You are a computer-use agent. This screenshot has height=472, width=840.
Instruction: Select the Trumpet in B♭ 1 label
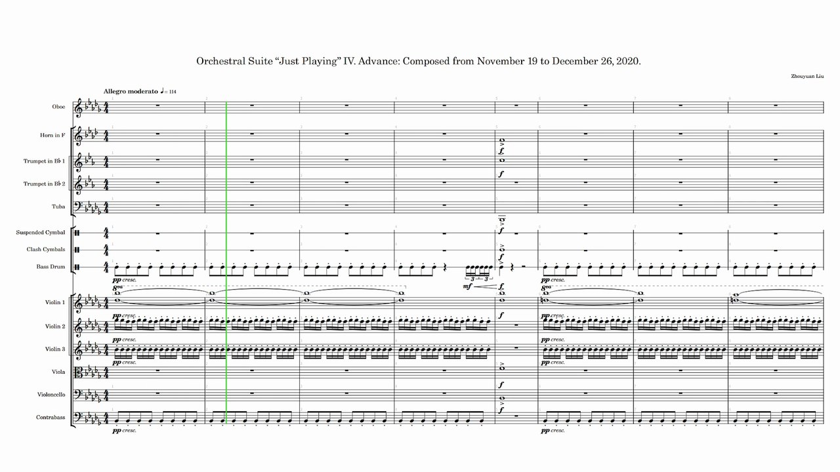coord(45,161)
